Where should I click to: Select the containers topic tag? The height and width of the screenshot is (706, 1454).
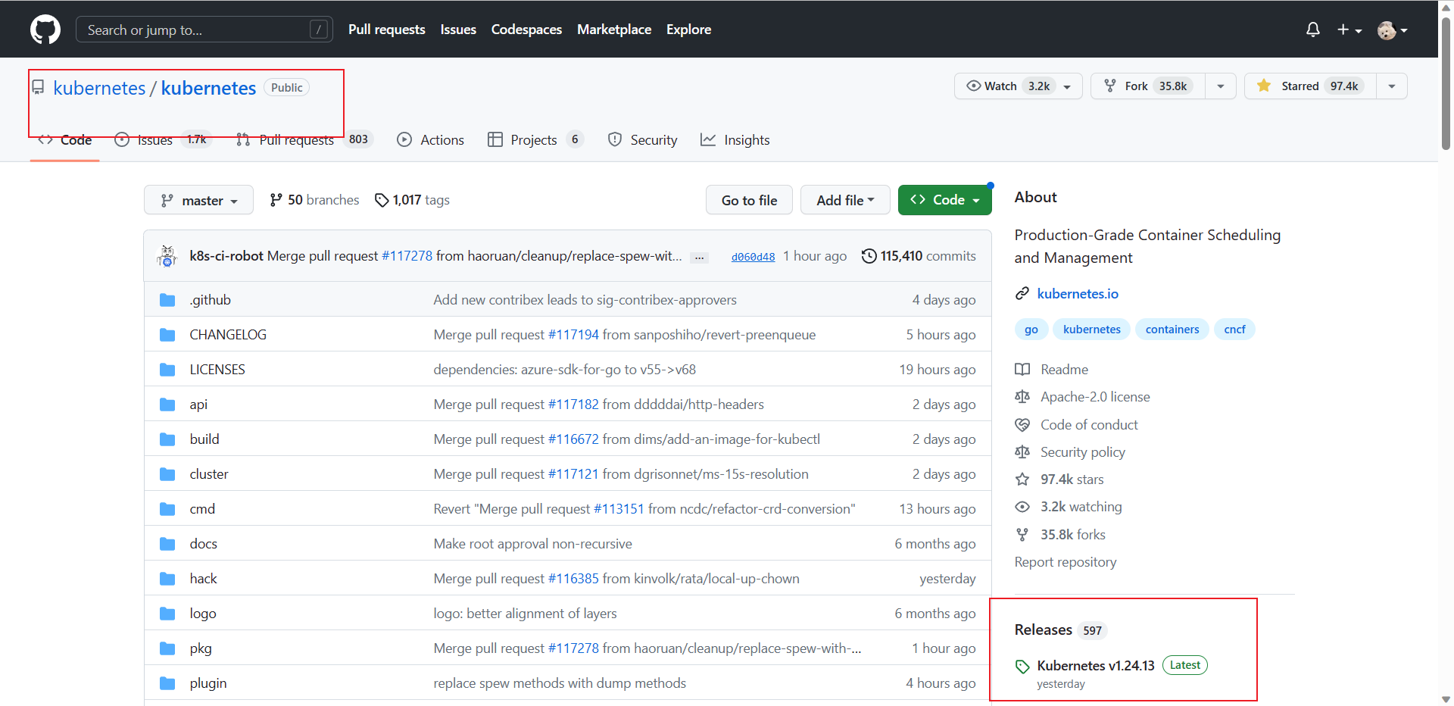click(1172, 330)
